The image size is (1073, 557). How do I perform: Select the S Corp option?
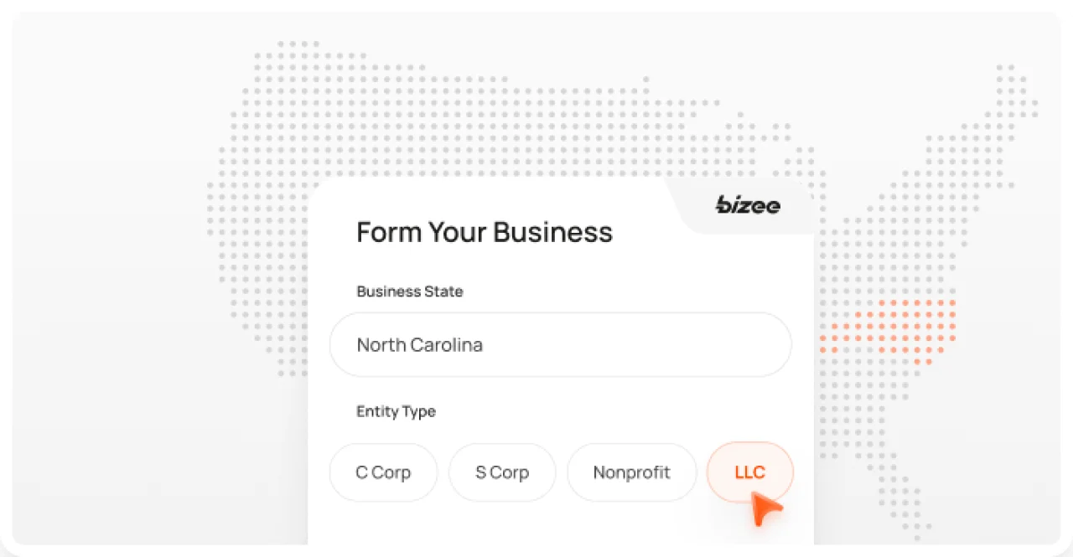pyautogui.click(x=501, y=472)
